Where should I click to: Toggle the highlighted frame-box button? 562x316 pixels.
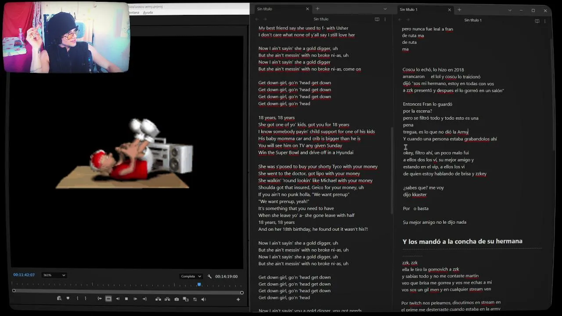108,299
